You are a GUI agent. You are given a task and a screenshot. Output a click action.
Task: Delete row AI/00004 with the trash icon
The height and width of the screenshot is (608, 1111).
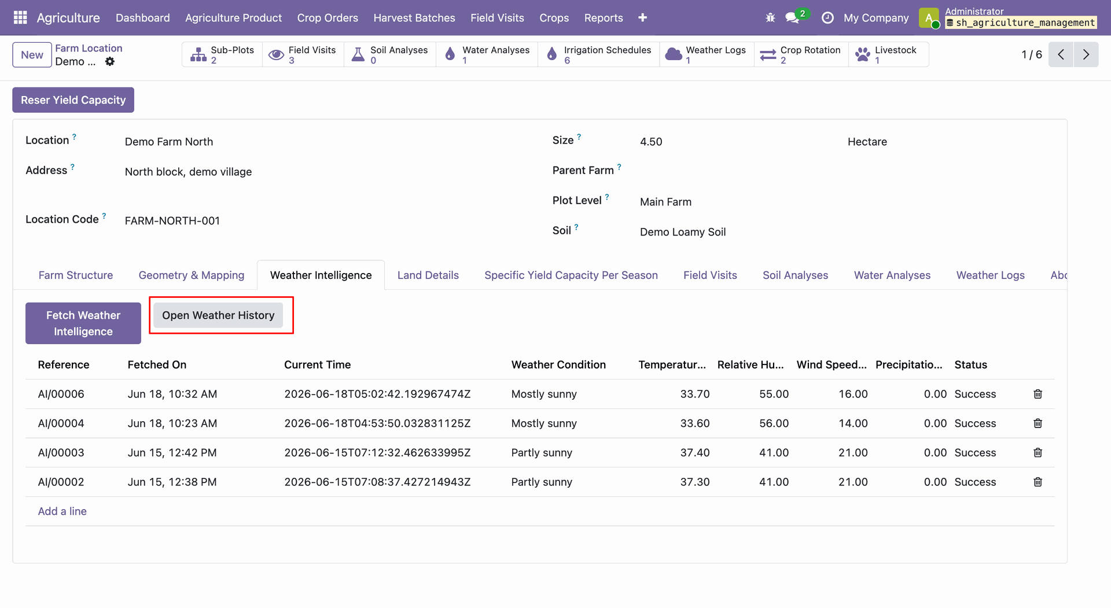(x=1038, y=423)
